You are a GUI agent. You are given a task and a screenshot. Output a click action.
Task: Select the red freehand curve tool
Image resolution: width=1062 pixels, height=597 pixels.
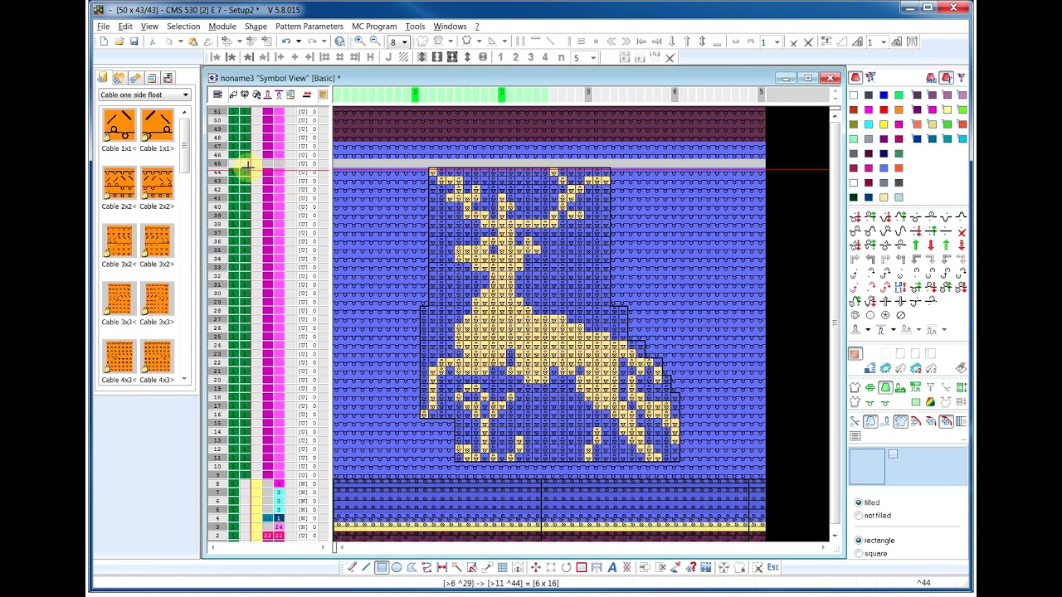pyautogui.click(x=426, y=567)
